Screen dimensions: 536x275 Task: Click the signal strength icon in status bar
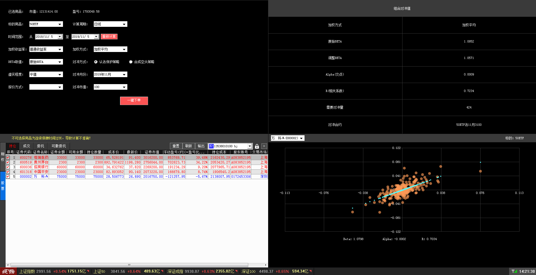(514, 271)
